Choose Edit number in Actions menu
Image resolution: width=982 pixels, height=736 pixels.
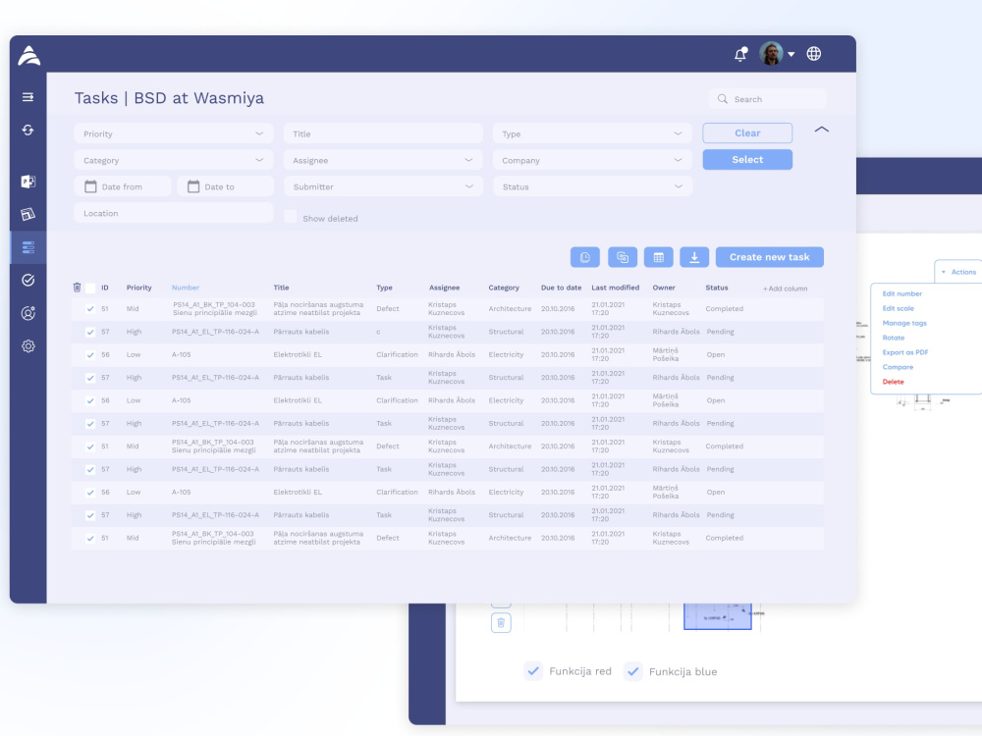(x=901, y=293)
